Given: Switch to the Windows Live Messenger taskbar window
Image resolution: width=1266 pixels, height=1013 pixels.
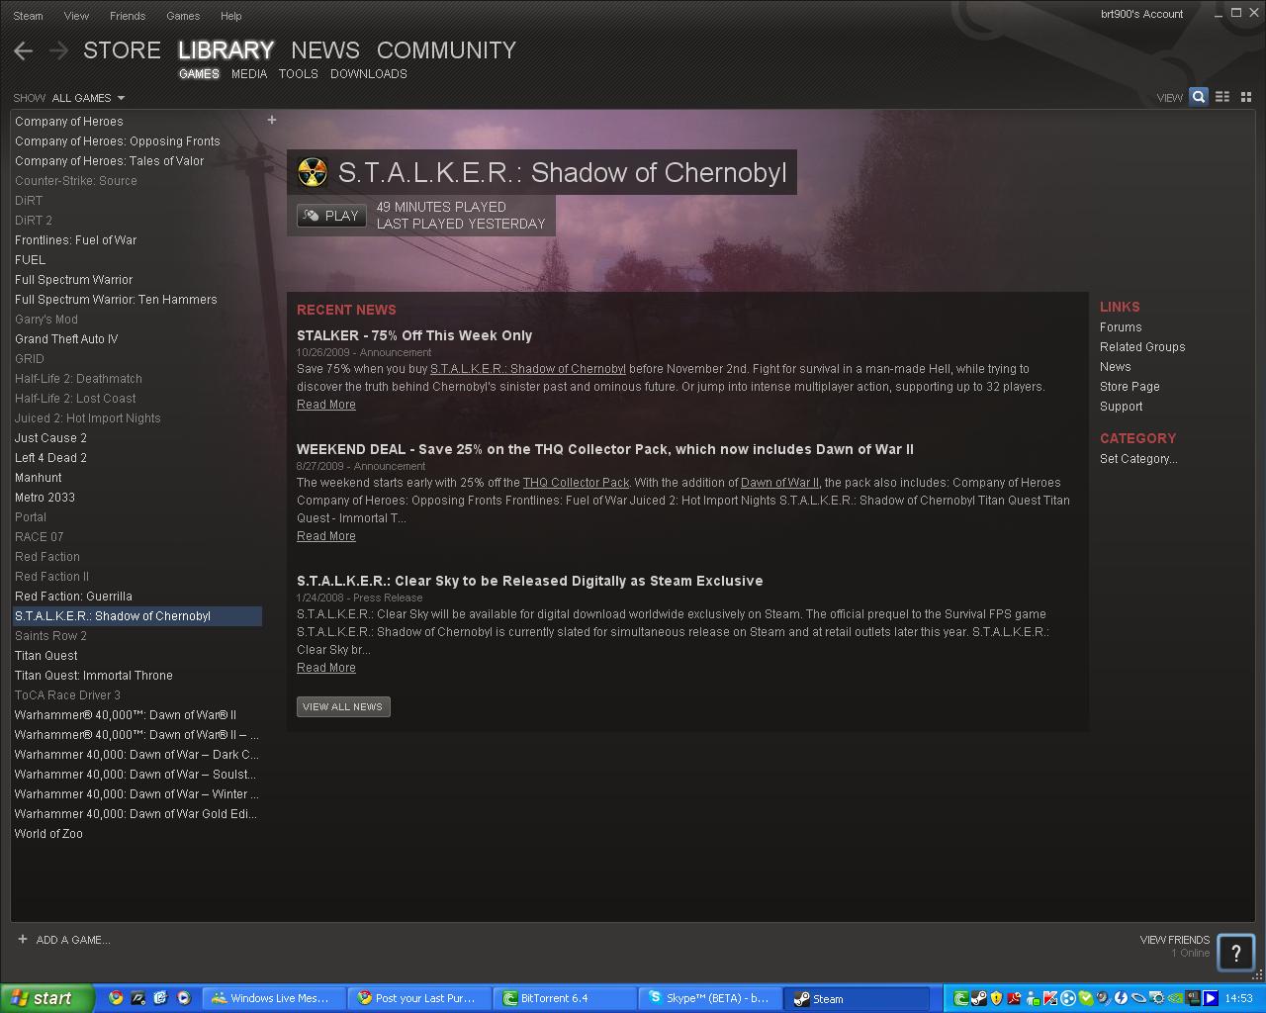Looking at the screenshot, I should pyautogui.click(x=276, y=998).
